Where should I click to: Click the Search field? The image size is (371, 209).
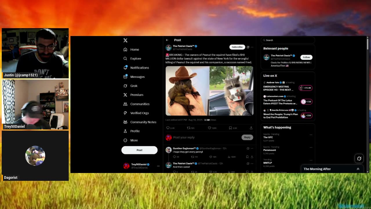point(288,40)
